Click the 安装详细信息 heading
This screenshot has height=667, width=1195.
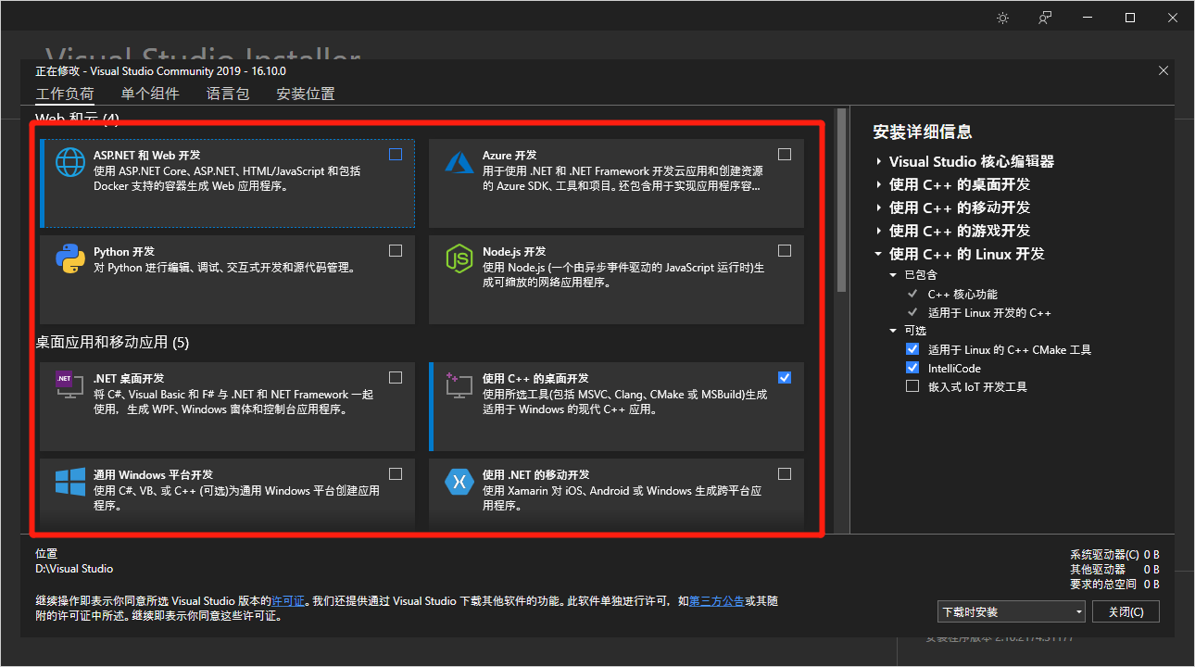pos(923,132)
